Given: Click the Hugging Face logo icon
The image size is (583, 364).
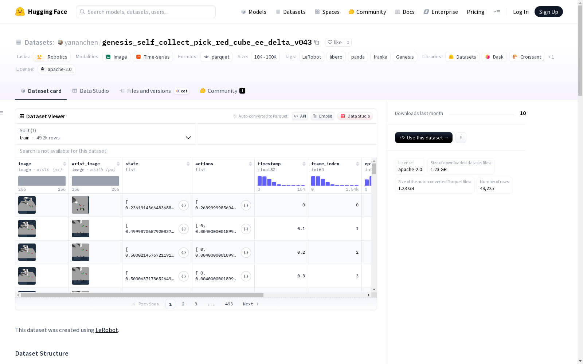Looking at the screenshot, I should (x=20, y=12).
